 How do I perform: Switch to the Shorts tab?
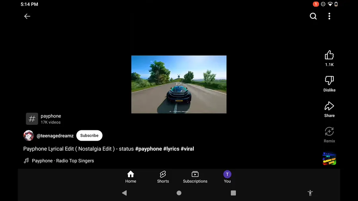[x=163, y=177]
